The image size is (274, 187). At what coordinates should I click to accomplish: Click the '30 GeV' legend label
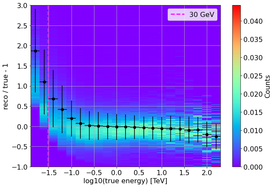202,14
